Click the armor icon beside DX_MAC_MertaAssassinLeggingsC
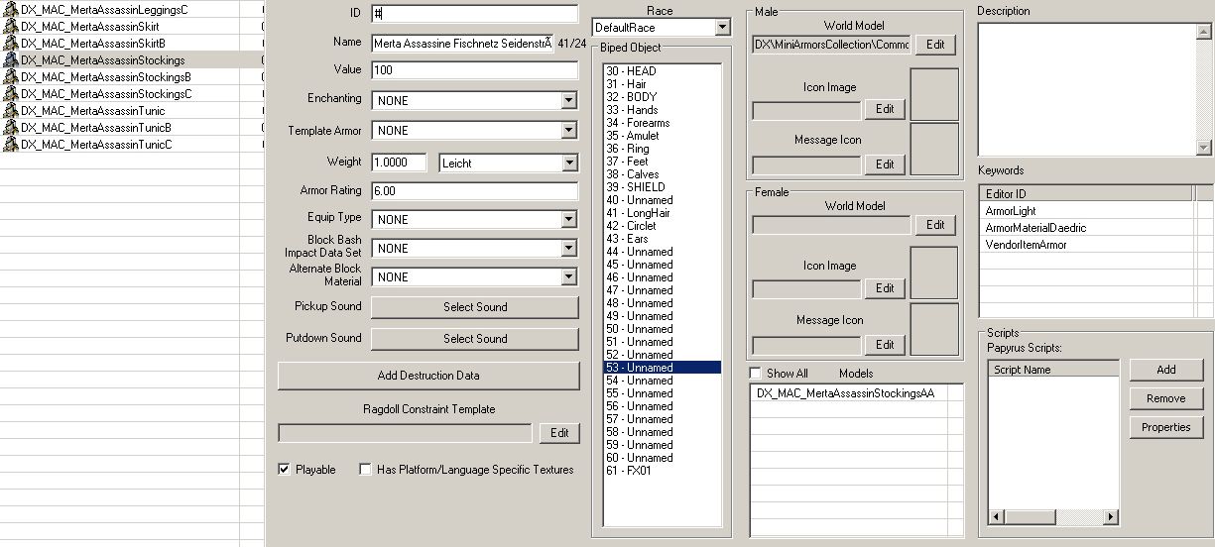This screenshot has width=1215, height=547. pos(11,10)
